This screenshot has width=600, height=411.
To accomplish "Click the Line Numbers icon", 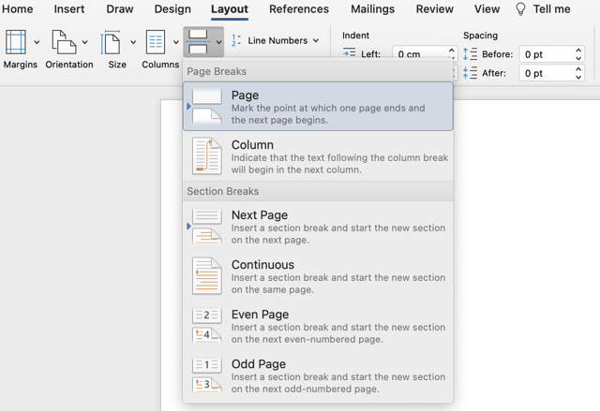I will tap(236, 41).
